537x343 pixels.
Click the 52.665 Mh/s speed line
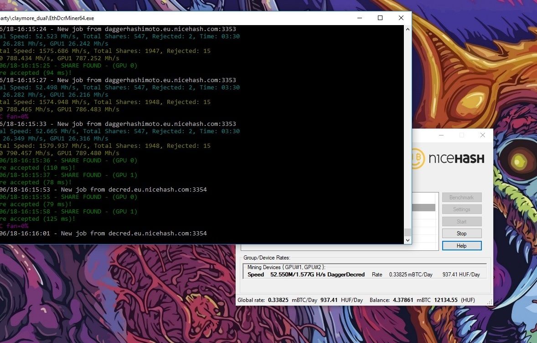[120, 131]
